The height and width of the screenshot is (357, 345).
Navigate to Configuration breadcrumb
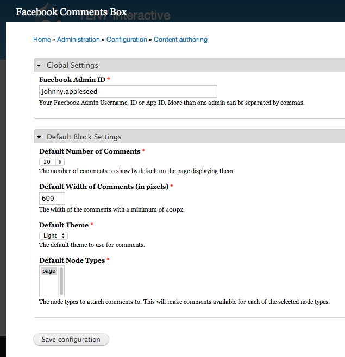click(127, 40)
